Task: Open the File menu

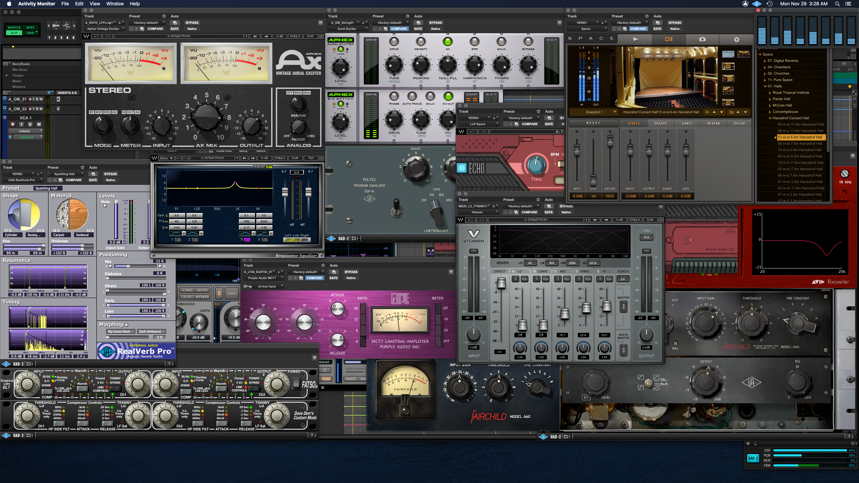Action: click(x=65, y=4)
